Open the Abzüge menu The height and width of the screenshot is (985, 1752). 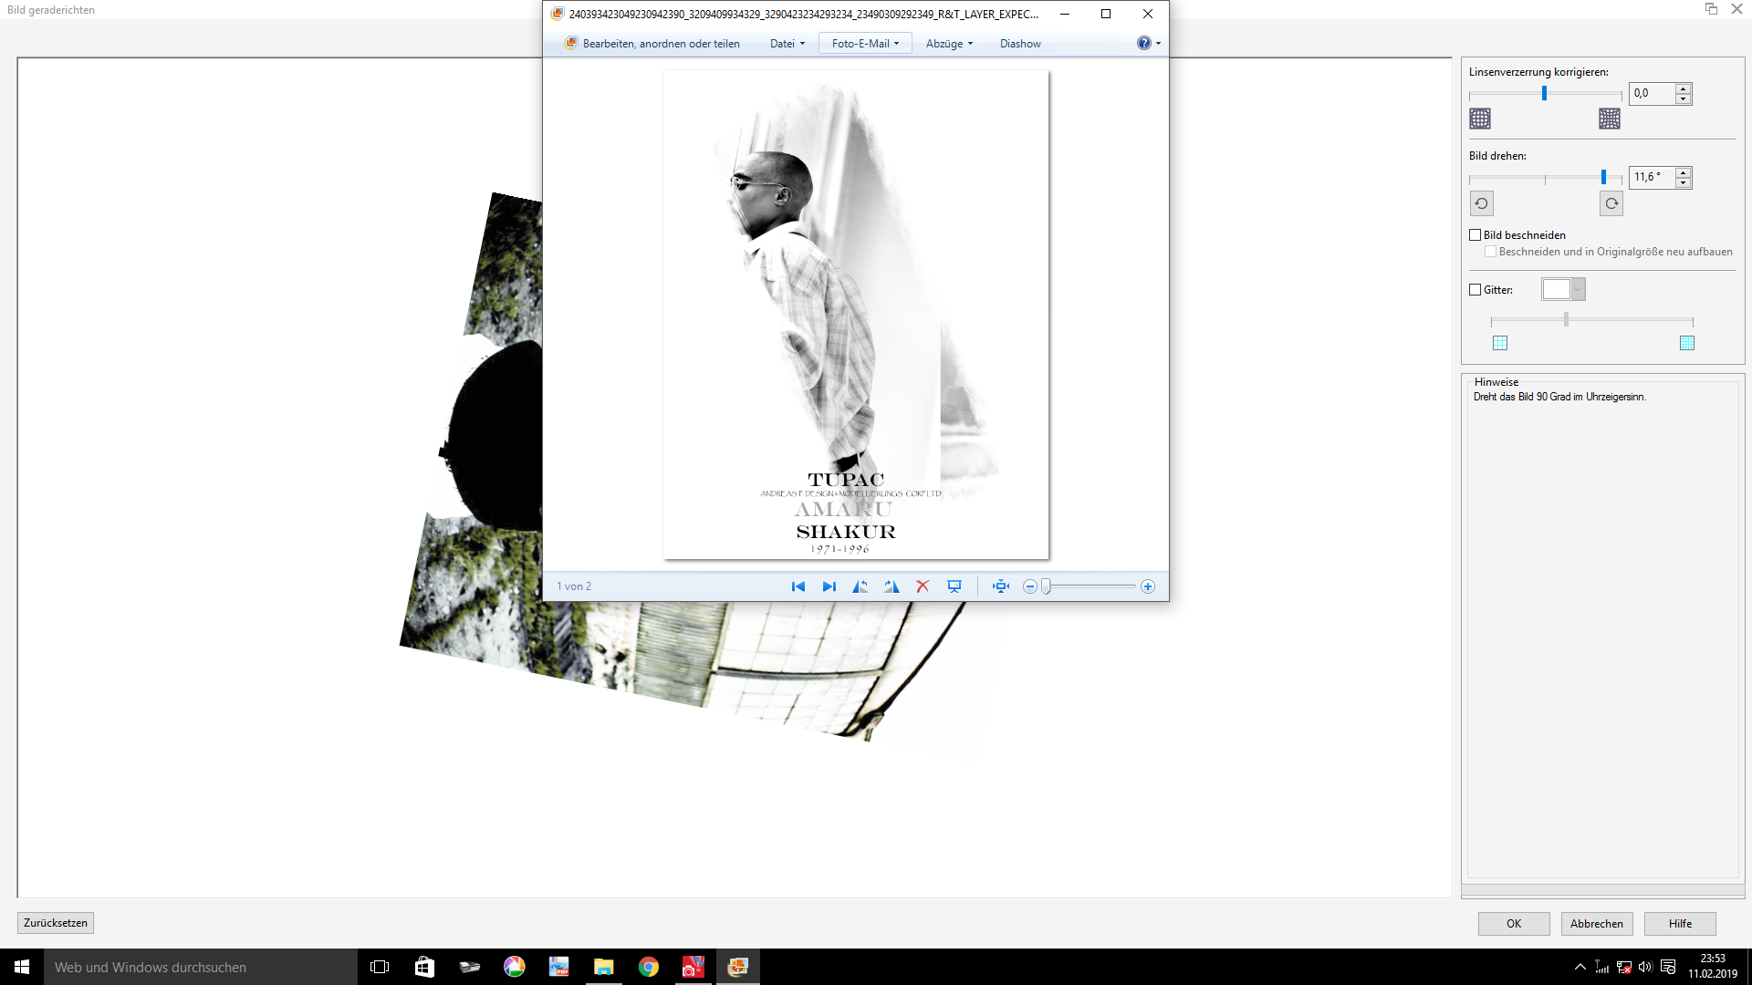click(949, 43)
